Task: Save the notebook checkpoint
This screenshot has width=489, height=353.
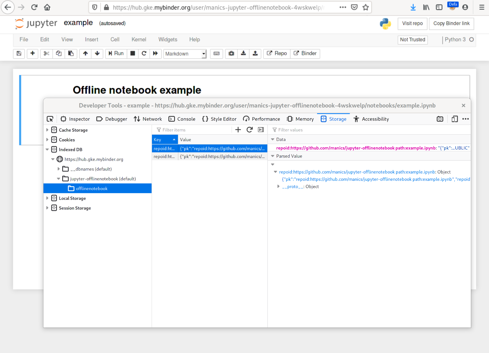Action: (x=19, y=53)
